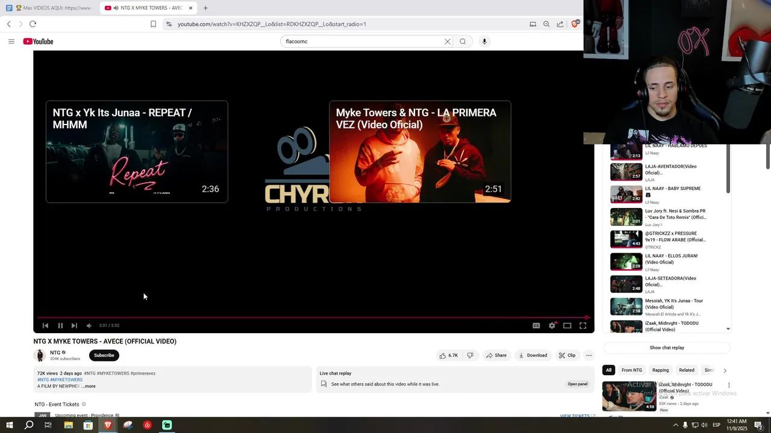Show chat replay
Viewport: 771px width, 433px height.
[667, 348]
